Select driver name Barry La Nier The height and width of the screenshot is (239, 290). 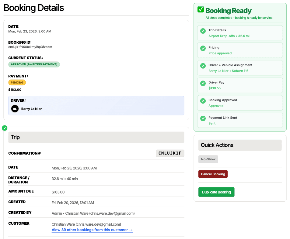(31, 109)
